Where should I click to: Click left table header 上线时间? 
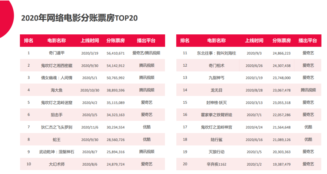point(90,40)
